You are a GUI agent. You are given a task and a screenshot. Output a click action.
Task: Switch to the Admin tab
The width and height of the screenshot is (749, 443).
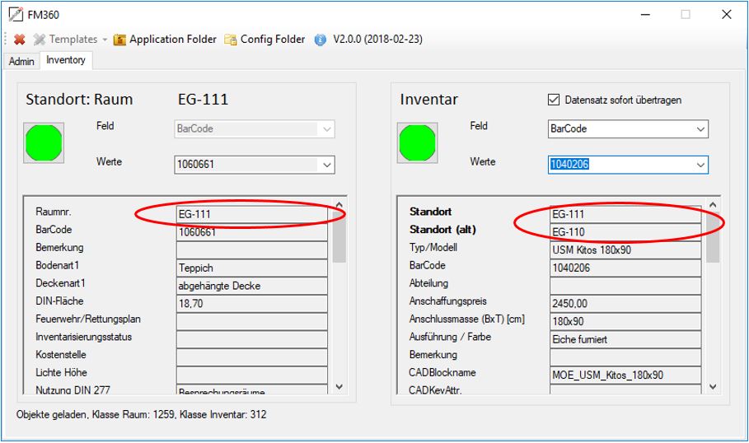[21, 61]
